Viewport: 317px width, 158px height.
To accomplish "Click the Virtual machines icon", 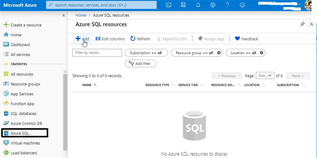I will [6, 143].
